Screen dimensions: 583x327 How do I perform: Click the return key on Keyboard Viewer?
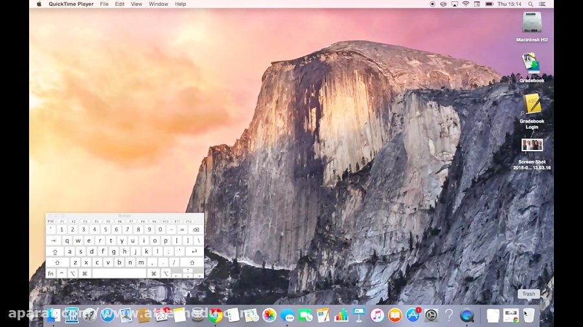click(x=194, y=251)
